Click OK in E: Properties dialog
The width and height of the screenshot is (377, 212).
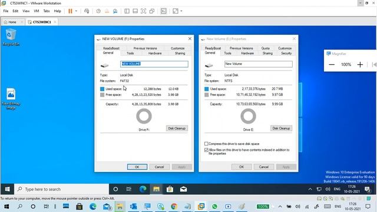242,167
